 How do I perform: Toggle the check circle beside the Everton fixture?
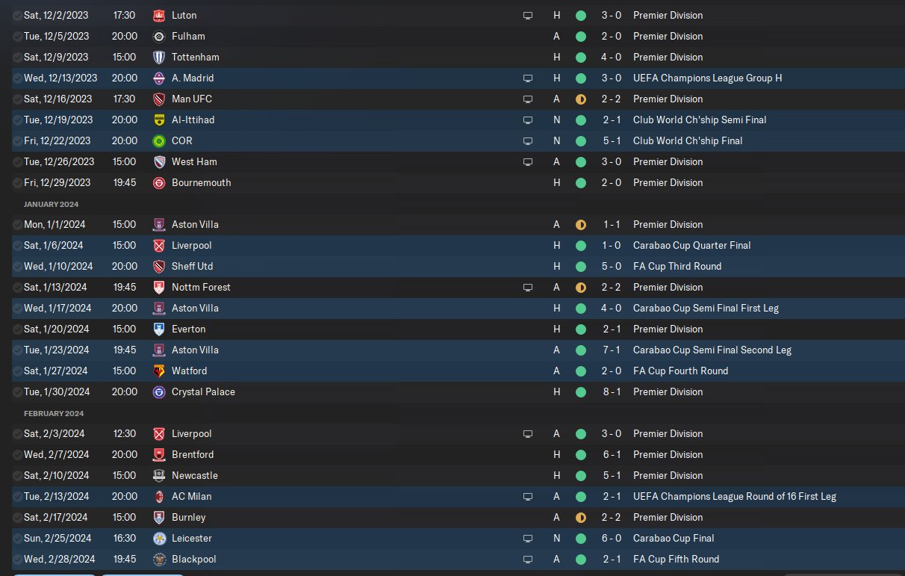point(17,329)
